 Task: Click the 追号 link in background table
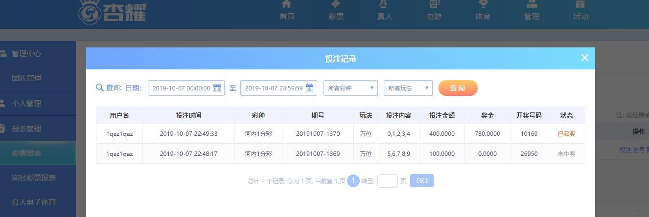coord(639,150)
